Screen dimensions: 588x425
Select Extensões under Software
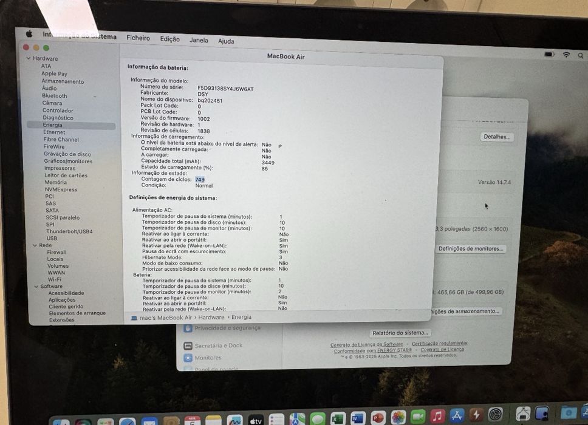(x=61, y=320)
